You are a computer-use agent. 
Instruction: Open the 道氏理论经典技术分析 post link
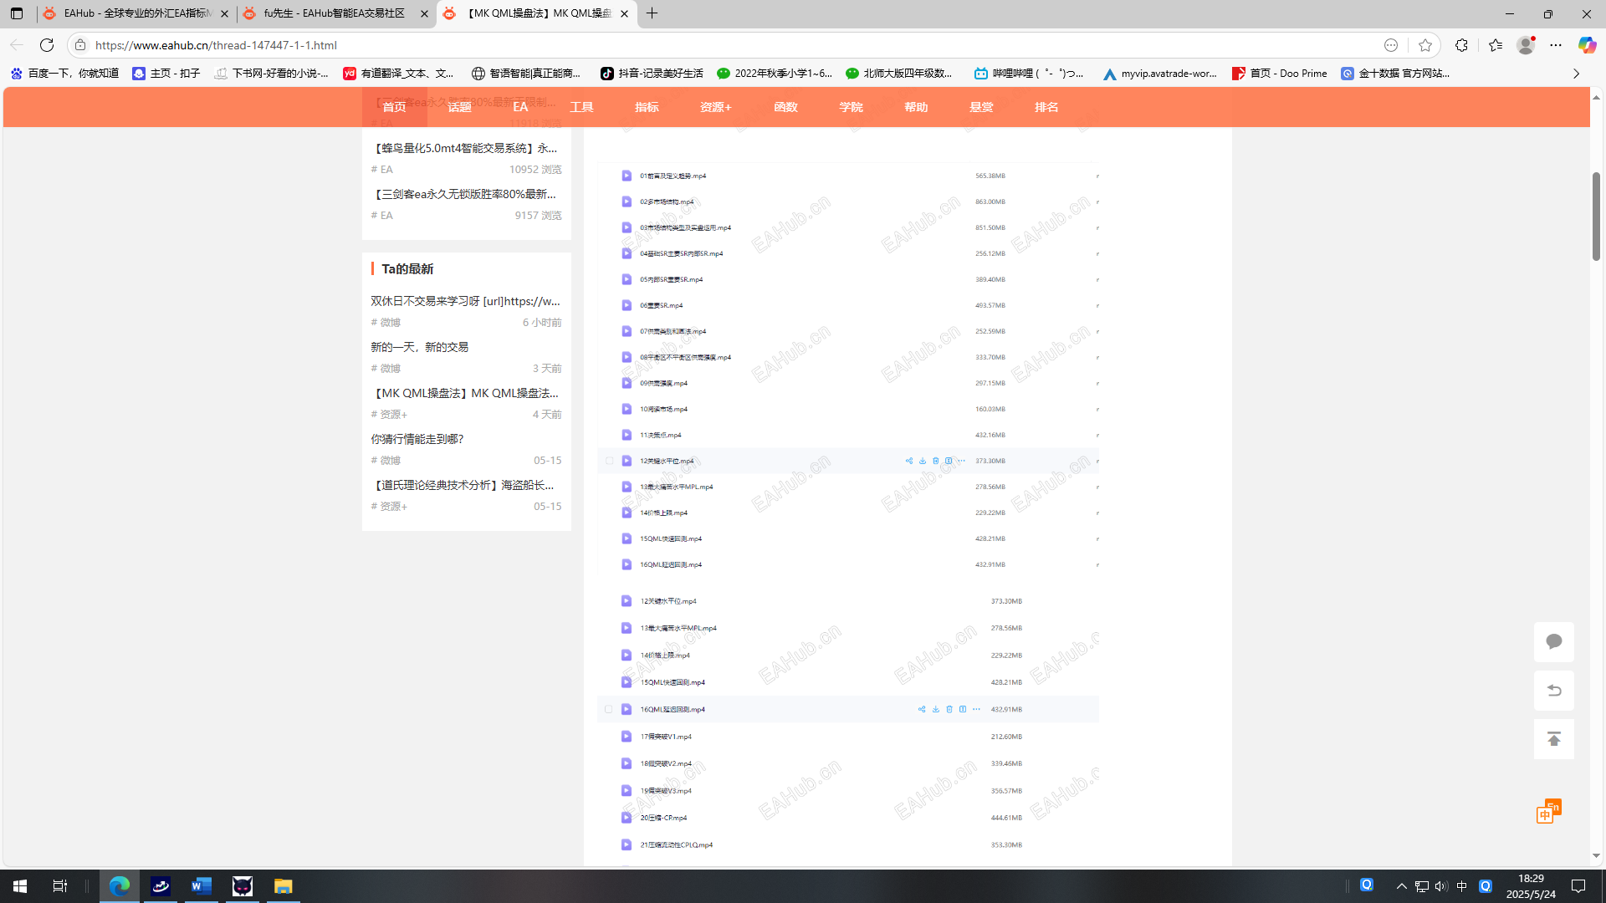[x=463, y=485]
